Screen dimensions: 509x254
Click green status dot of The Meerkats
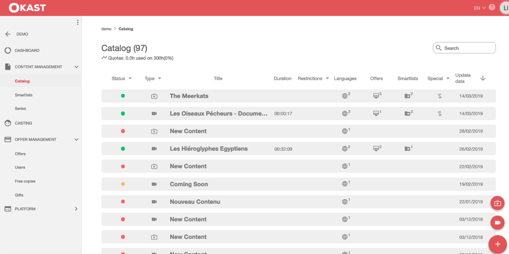(123, 96)
